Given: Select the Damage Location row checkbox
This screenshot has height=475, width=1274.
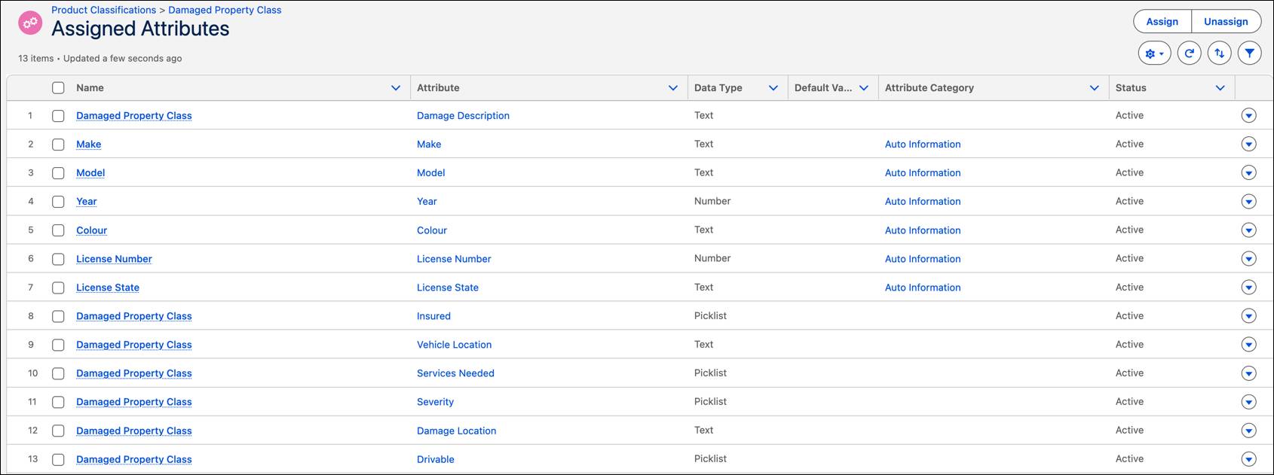Looking at the screenshot, I should pos(58,431).
